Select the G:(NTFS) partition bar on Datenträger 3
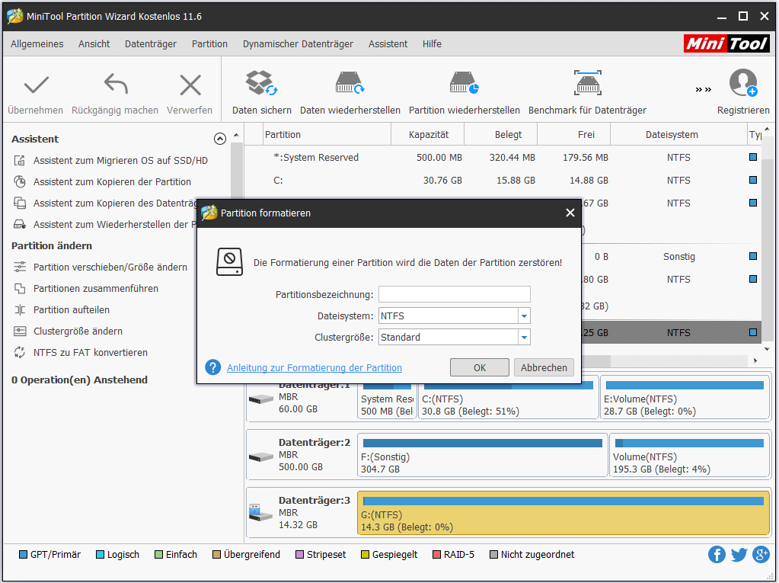 pyautogui.click(x=563, y=513)
